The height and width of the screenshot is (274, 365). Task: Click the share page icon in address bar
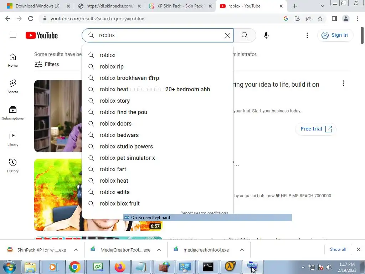tap(309, 19)
